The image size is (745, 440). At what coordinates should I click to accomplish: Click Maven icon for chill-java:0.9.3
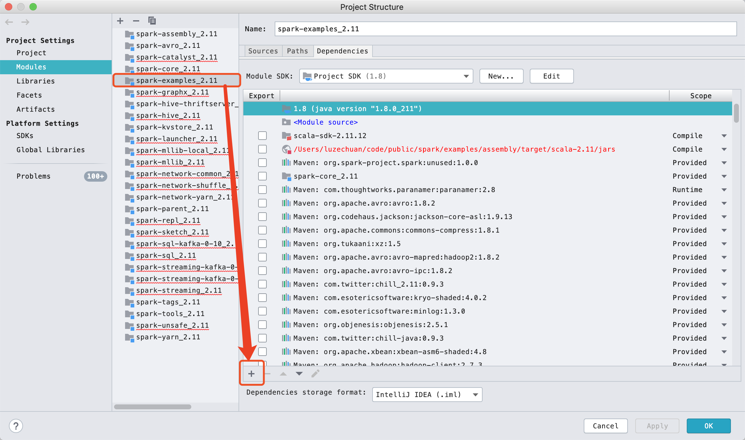point(286,338)
